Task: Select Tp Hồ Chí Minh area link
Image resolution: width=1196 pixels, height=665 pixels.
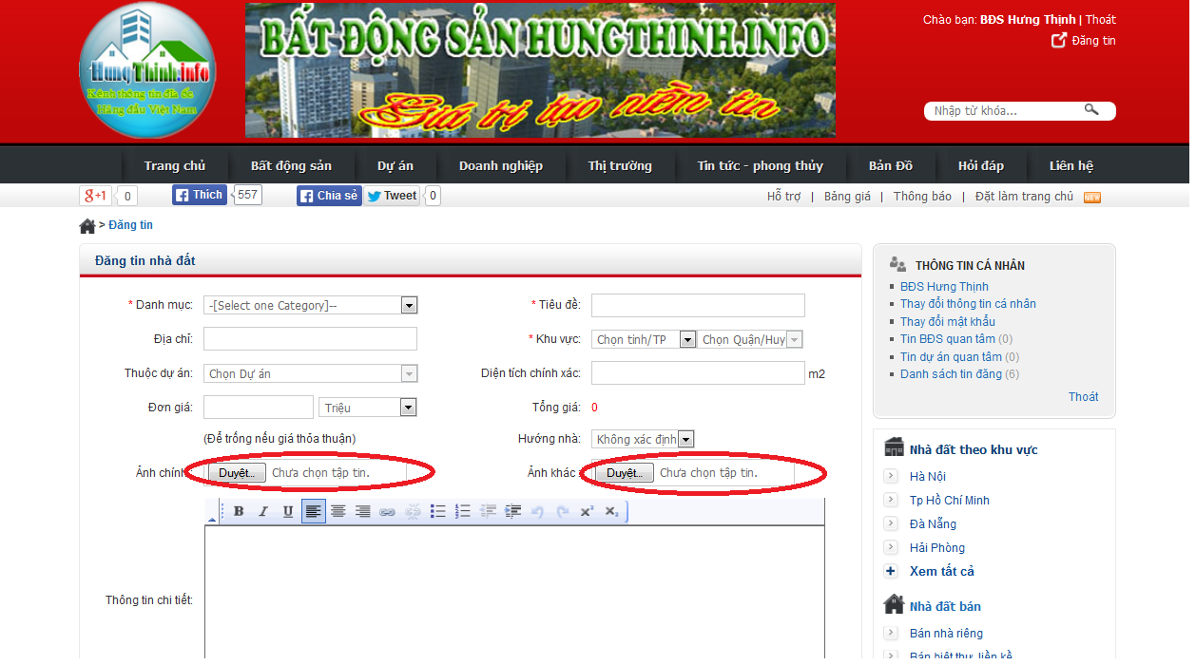Action: point(950,500)
